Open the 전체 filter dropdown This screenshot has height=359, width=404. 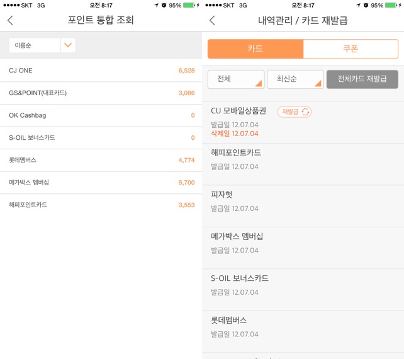coord(236,79)
